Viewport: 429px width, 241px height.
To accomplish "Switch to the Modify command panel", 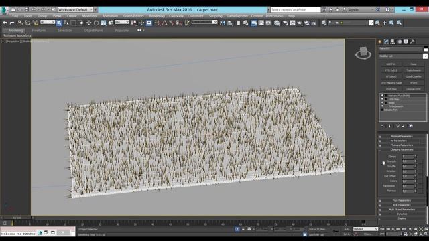I will (386, 42).
